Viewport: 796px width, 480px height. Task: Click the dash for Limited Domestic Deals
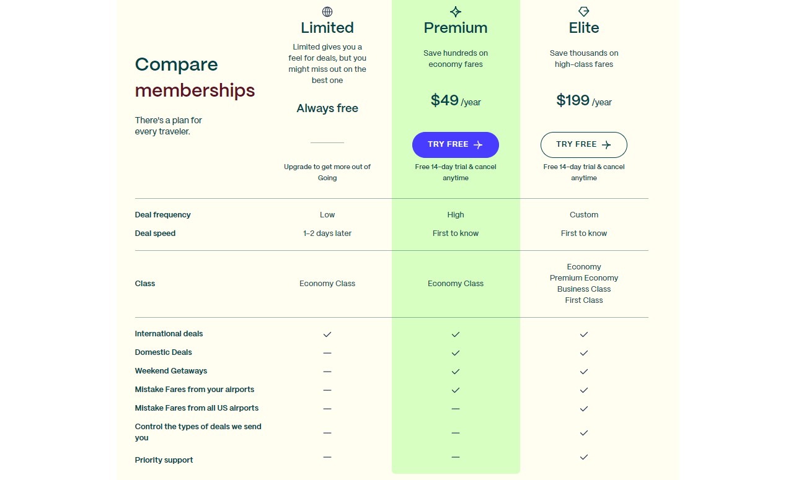[x=327, y=352]
